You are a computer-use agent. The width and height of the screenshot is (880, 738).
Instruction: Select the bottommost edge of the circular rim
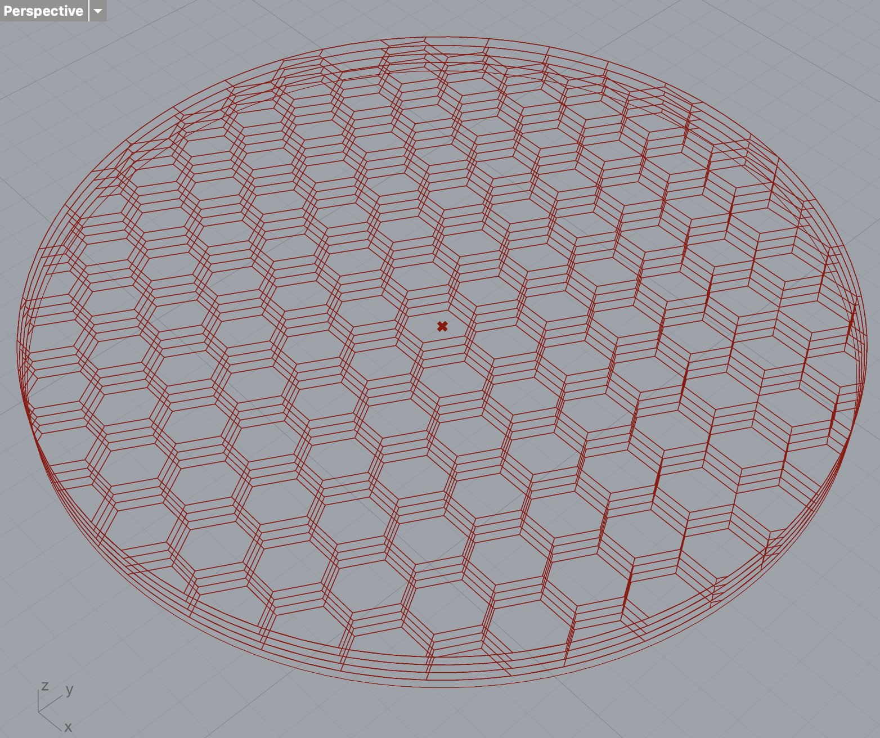coord(445,687)
